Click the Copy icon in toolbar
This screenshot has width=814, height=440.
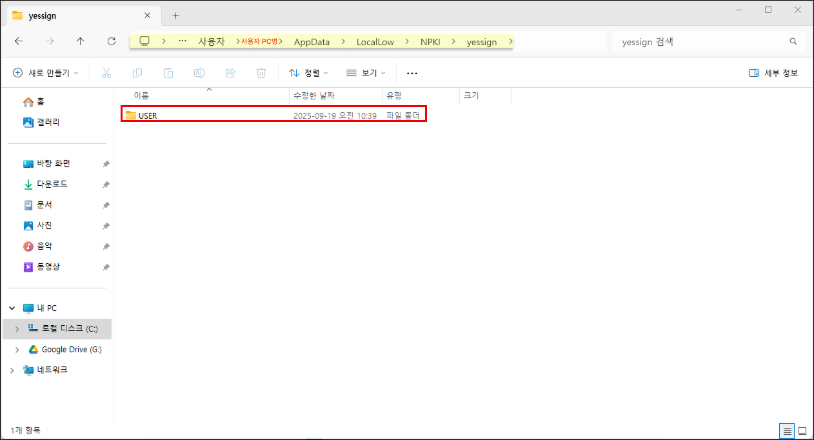pos(137,73)
